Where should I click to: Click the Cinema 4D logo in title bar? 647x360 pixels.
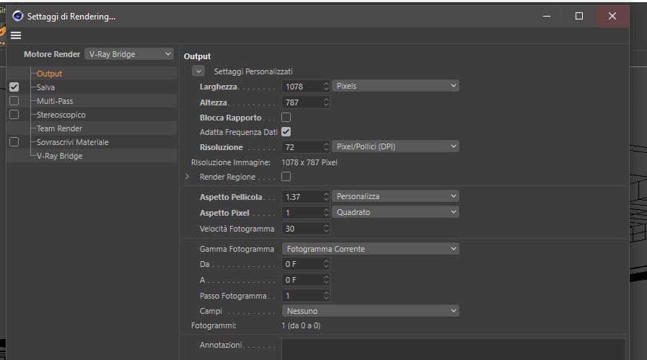click(x=18, y=16)
